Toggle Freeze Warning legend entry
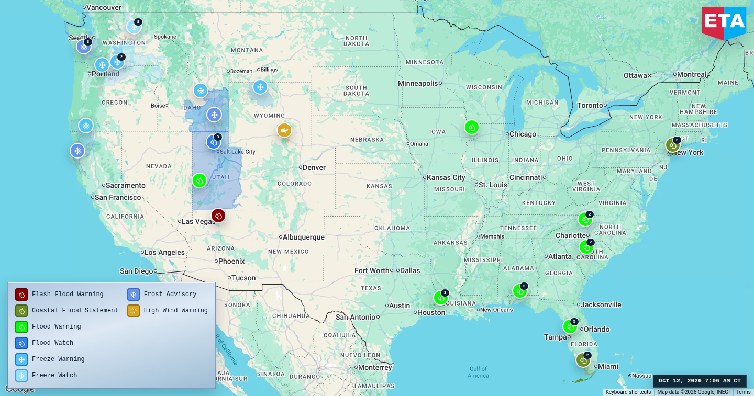 point(50,359)
